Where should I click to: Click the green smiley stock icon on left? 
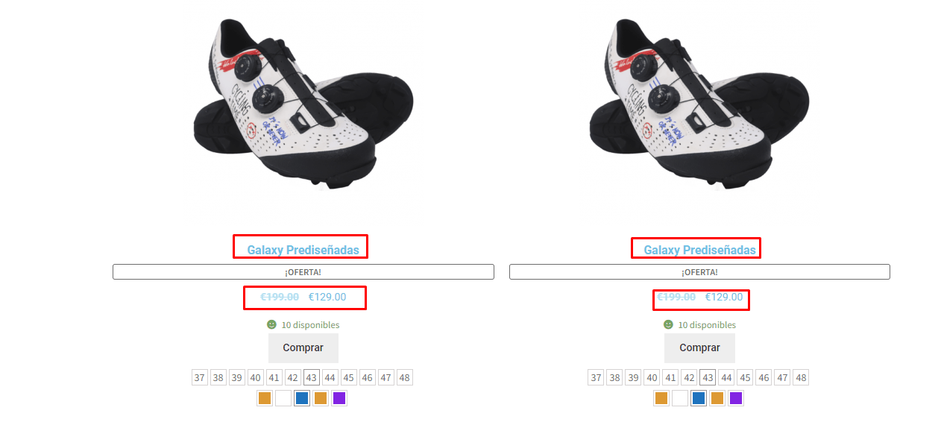(271, 324)
